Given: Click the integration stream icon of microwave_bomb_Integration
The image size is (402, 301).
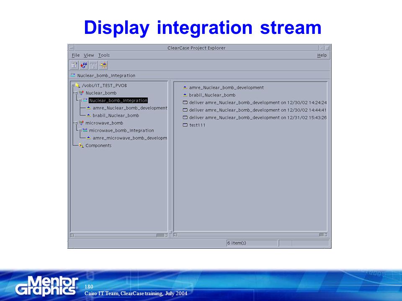Looking at the screenshot, I should click(85, 130).
